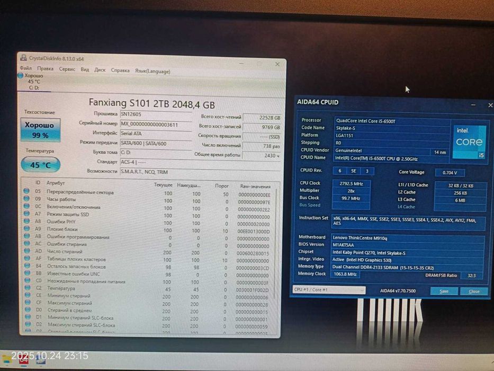Click status icon for 0C Включения/отключения
Screen dimensions: 494x371
point(26,206)
